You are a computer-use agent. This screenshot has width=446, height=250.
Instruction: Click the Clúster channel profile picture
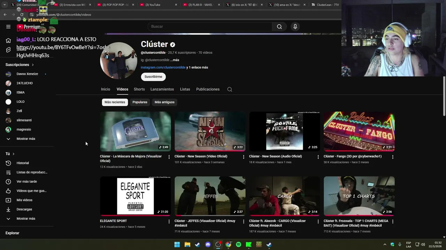click(118, 61)
